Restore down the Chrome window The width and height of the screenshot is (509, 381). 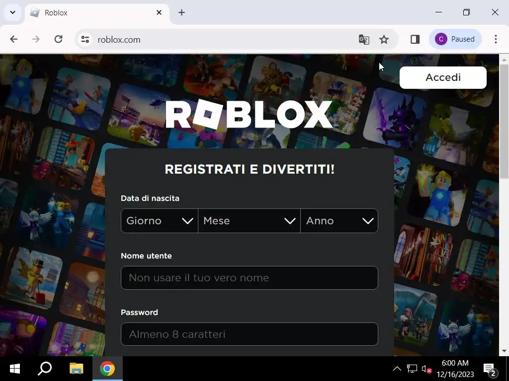pos(466,12)
